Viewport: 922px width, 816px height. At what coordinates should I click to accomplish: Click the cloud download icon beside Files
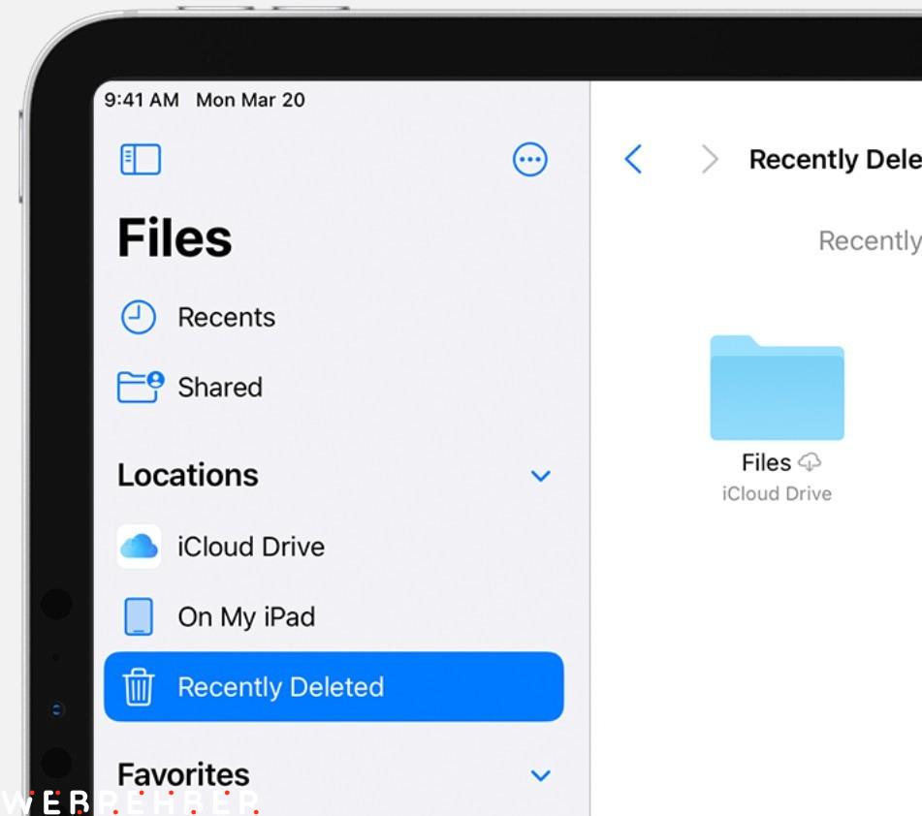tap(810, 462)
